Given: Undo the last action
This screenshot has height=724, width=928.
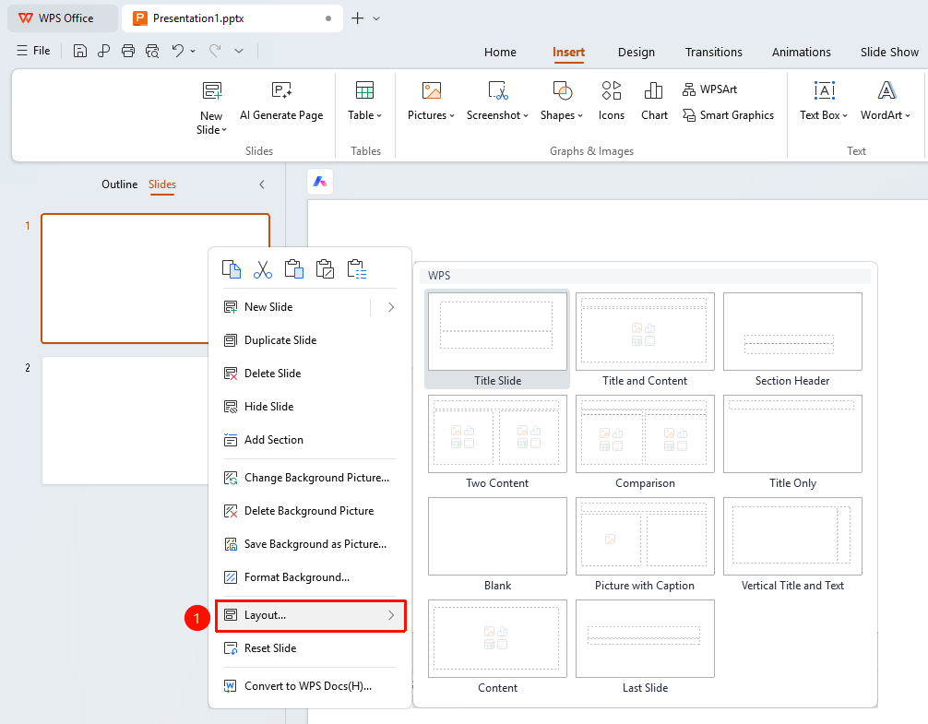Looking at the screenshot, I should click(x=177, y=51).
